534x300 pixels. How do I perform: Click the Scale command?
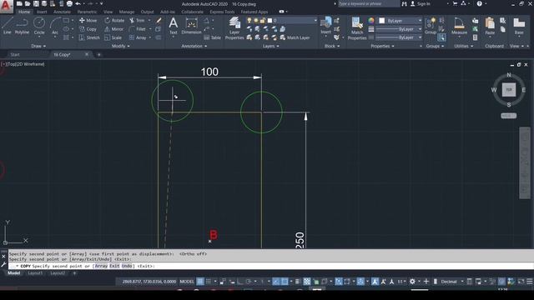click(x=113, y=37)
